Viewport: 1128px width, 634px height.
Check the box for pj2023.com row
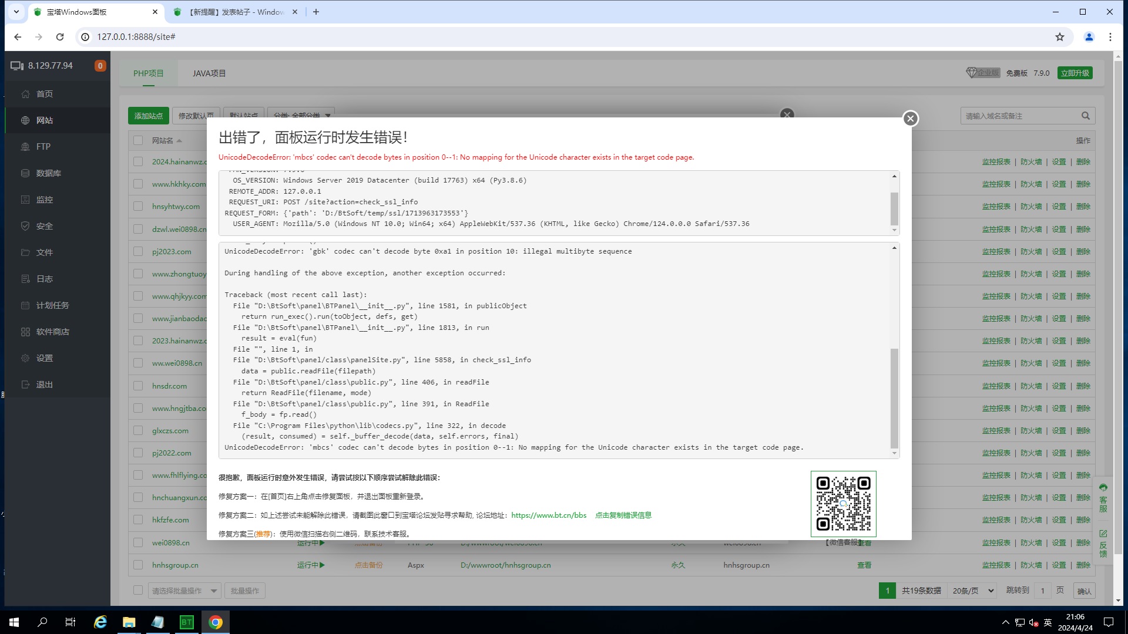pos(138,251)
